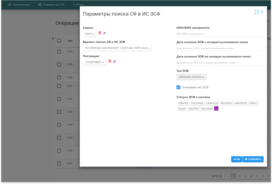Select the CANCELED status tag
This screenshot has width=272, height=184.
coord(212,103)
